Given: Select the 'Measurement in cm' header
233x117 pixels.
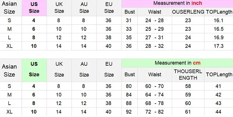Looking at the screenshot, I should [177, 63].
